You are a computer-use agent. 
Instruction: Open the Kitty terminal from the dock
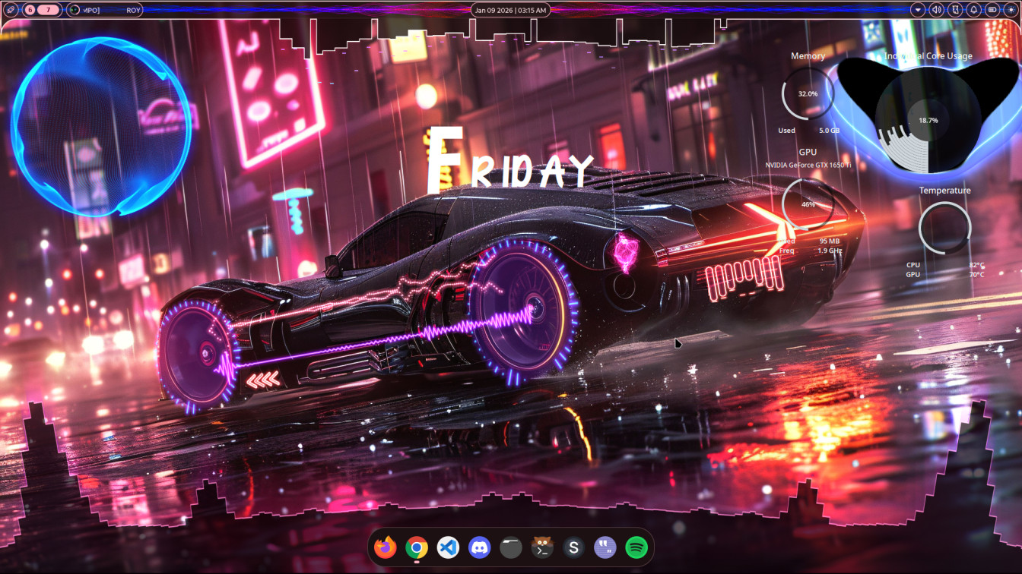(x=542, y=547)
